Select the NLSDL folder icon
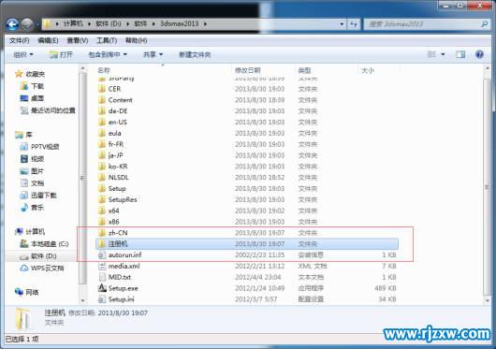The width and height of the screenshot is (496, 349). 102,178
